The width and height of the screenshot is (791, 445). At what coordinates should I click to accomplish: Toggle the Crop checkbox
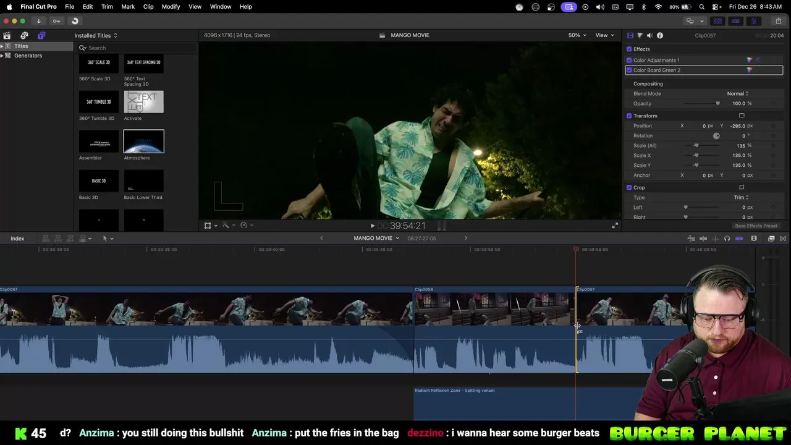(x=629, y=187)
